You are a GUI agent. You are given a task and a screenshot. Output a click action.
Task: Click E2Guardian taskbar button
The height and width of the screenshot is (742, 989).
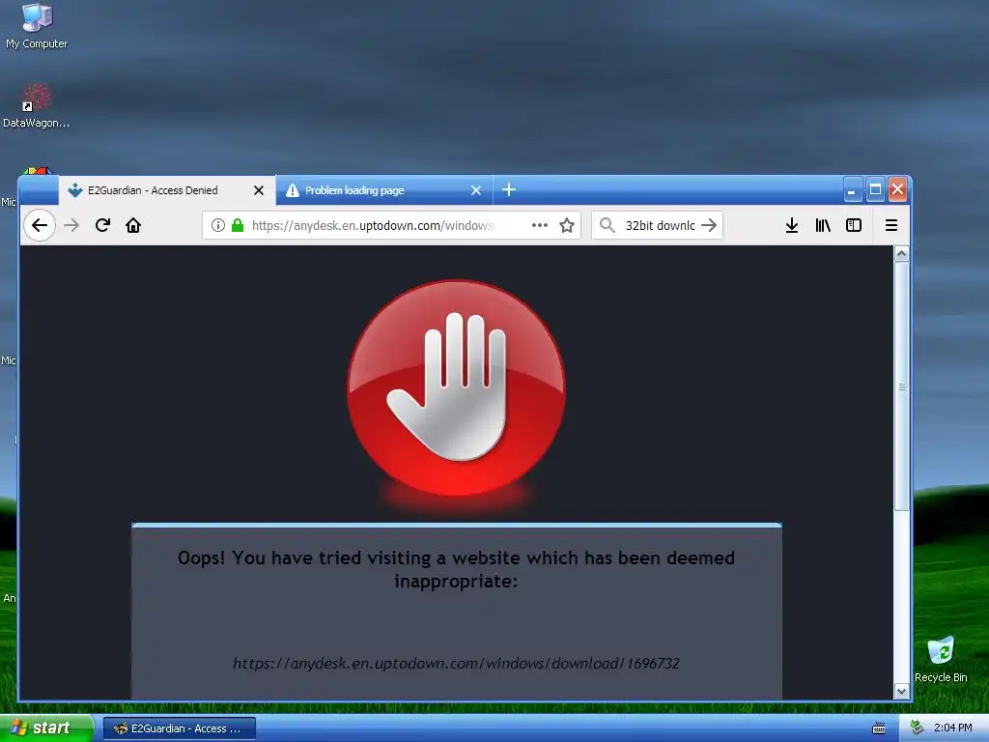click(179, 728)
